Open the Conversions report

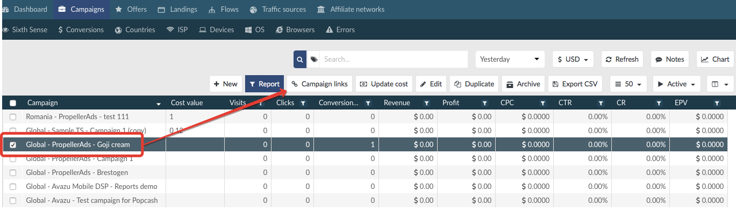[x=81, y=30]
